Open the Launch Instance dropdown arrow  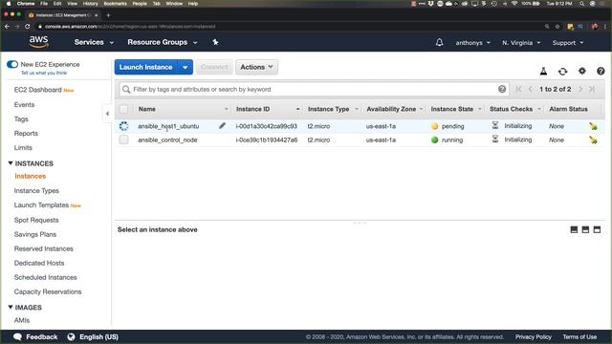186,67
